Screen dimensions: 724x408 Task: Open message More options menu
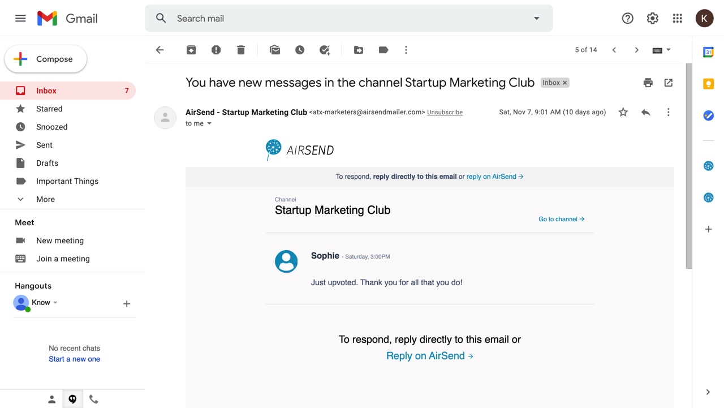click(x=668, y=112)
